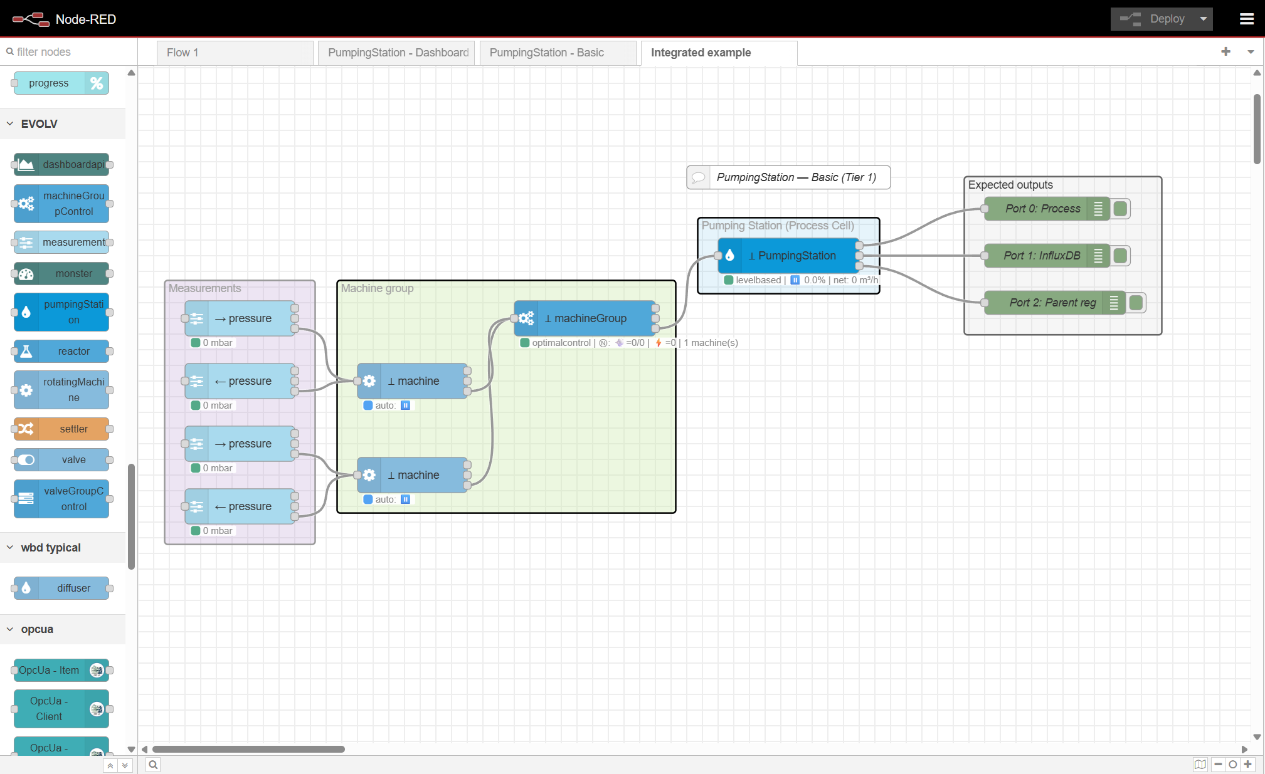Pick the measurement palette node
The width and height of the screenshot is (1265, 774).
[x=61, y=242]
